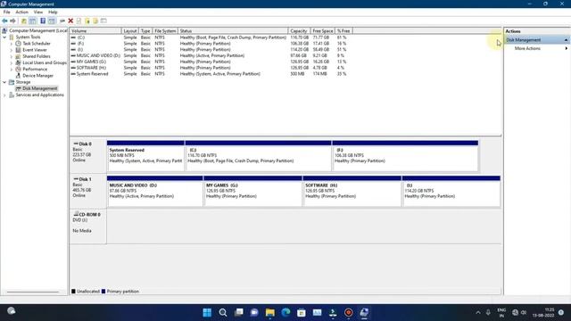Expand the Local Users and Groups arrow
This screenshot has height=321, width=571.
(12, 62)
